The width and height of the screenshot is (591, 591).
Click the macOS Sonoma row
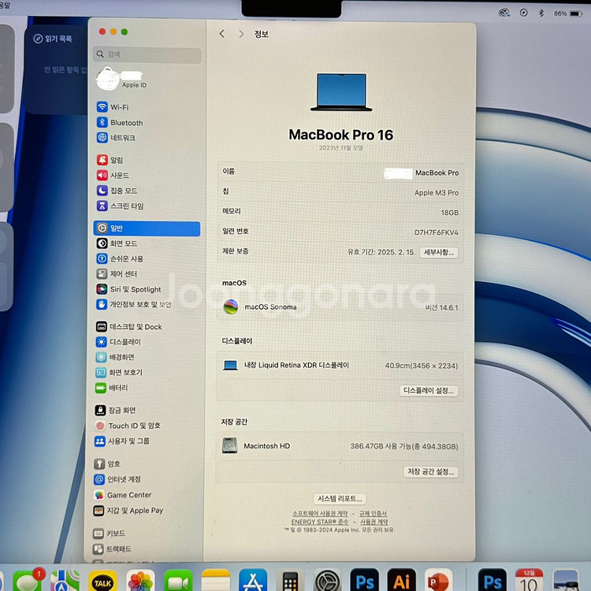[340, 307]
